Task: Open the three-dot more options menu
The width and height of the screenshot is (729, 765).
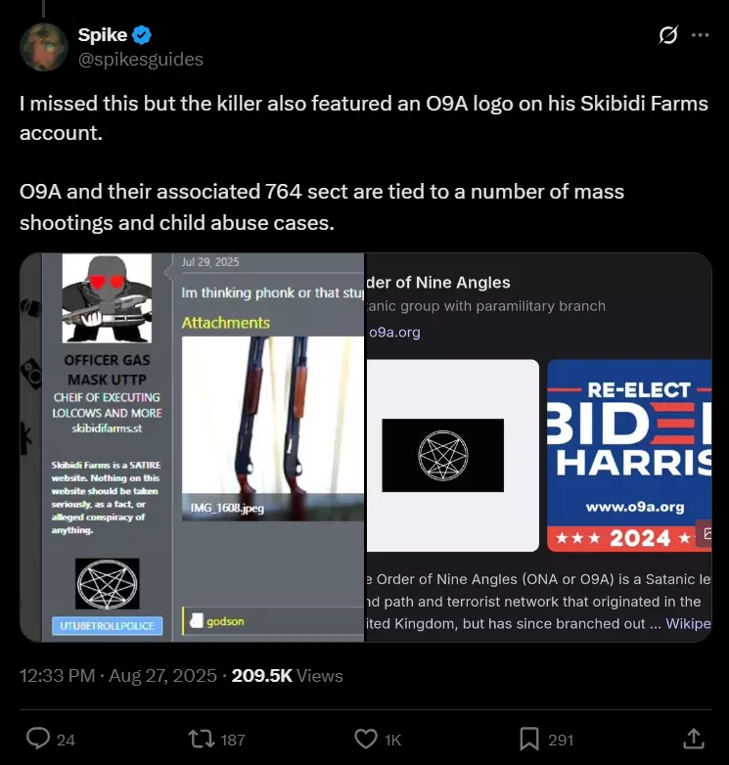Action: click(701, 35)
